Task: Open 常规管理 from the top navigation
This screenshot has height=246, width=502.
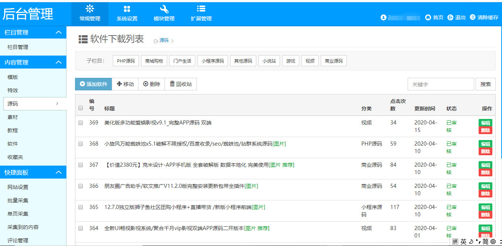Action: click(90, 14)
